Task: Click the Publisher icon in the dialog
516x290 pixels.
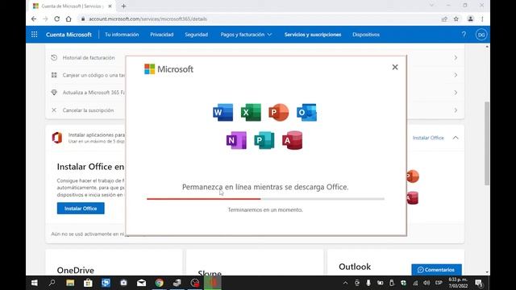Action: [x=264, y=140]
